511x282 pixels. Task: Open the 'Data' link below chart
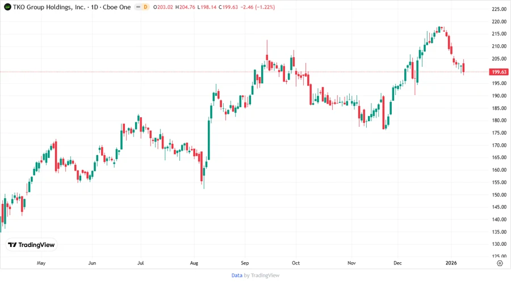click(237, 276)
